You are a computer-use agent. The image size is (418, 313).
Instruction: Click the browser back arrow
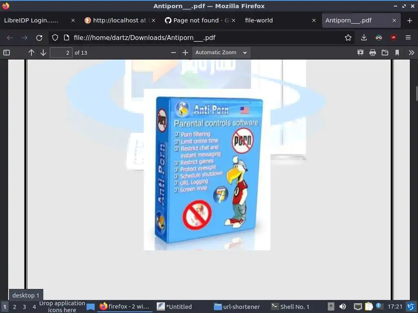click(x=10, y=38)
